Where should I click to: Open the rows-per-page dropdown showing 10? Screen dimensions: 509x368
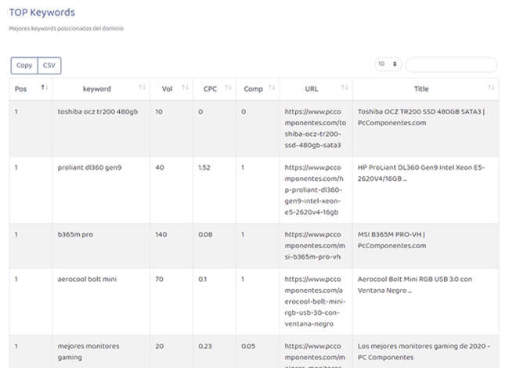tap(388, 64)
